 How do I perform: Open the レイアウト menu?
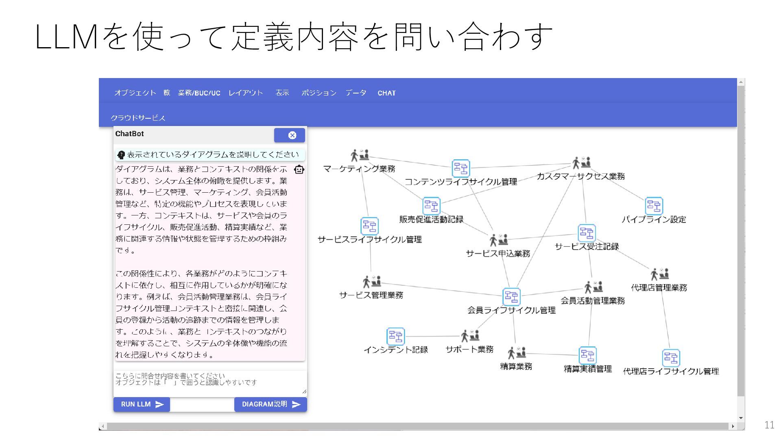[246, 93]
